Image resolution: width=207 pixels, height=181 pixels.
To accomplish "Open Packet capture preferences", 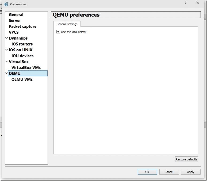I will (22, 26).
